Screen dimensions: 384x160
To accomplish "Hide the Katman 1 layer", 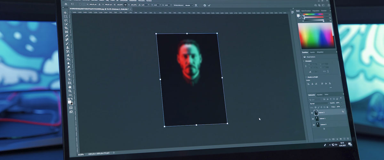I will 313,119.
